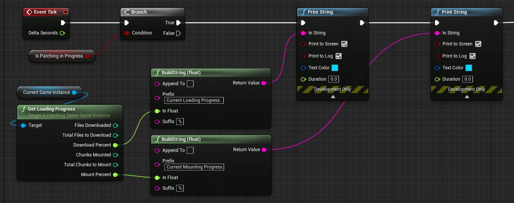Click the Event Tick delegate red square pin
Screen dimensions: 514x203
click(x=65, y=12)
